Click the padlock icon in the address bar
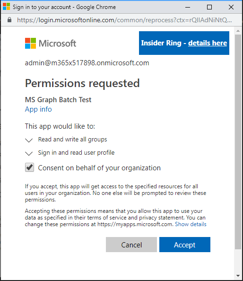This screenshot has height=281, width=243. tap(9, 20)
